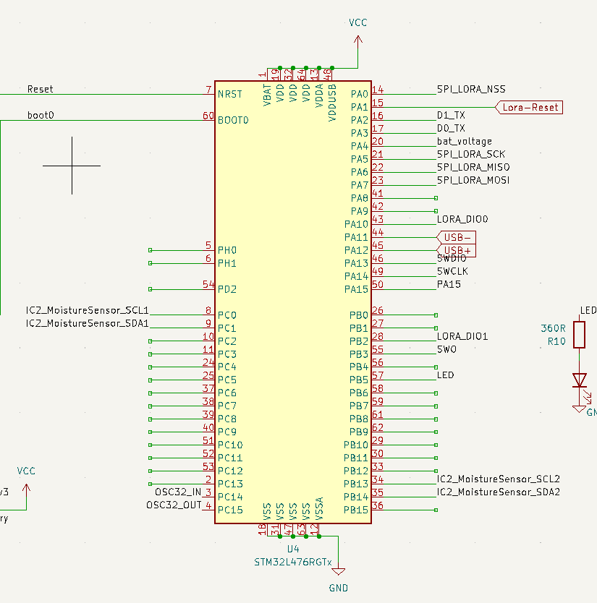Screen dimensions: 597x603
Task: Select the SPI_LORA_SCK label
Action: 471,154
